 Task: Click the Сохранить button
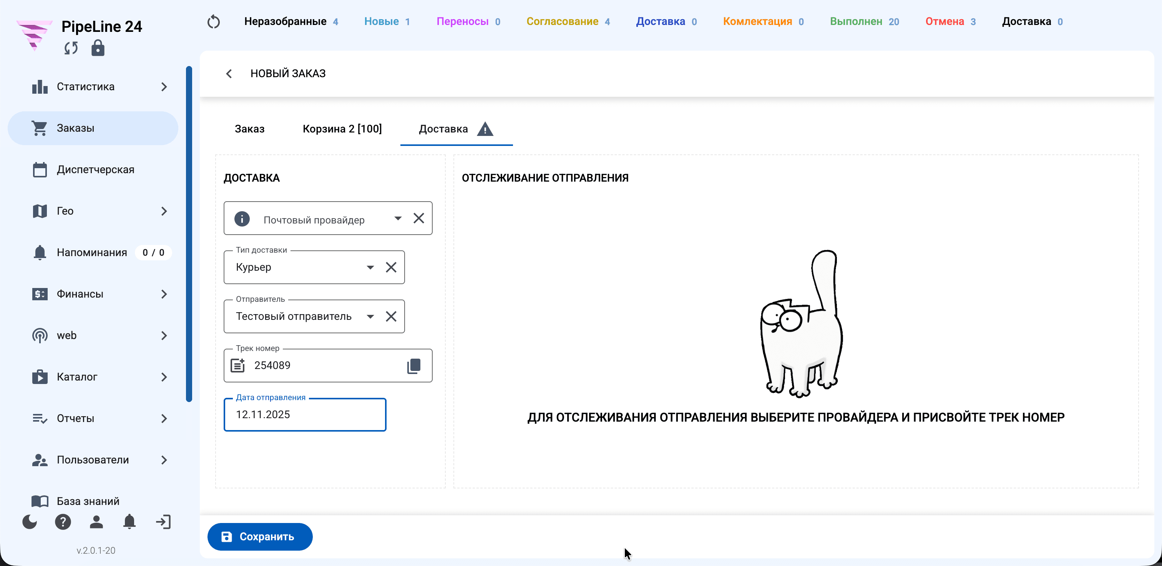260,537
